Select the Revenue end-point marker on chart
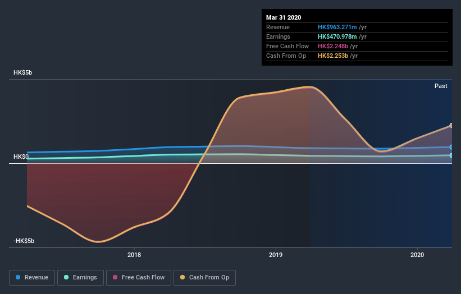Image resolution: width=461 pixels, height=294 pixels. point(451,147)
